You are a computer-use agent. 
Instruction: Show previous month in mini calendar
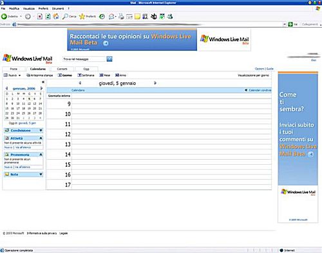[6, 88]
